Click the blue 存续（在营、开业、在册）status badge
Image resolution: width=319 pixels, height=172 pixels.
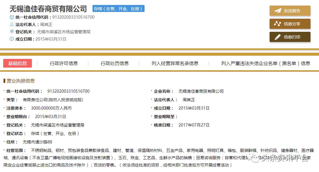tap(119, 9)
